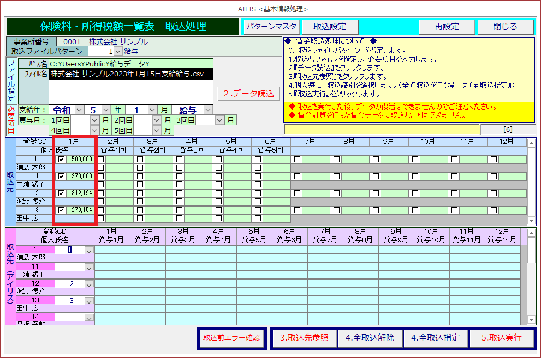Viewport: 541px width, 358px height.
Task: Toggle the 1月 checkbox with amount 370,000
Action: click(61, 176)
